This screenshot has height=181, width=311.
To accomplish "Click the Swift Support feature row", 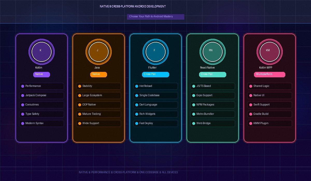I will click(x=270, y=105).
